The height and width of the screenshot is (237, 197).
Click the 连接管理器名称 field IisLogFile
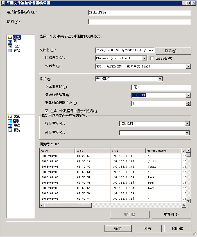click(139, 13)
